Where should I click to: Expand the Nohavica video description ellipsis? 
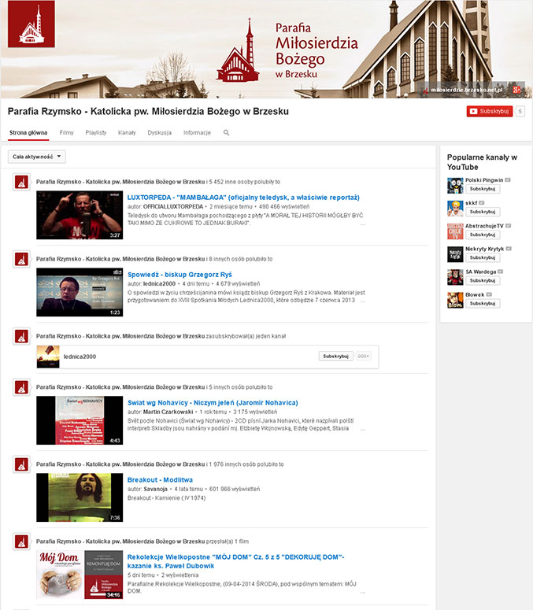click(363, 430)
